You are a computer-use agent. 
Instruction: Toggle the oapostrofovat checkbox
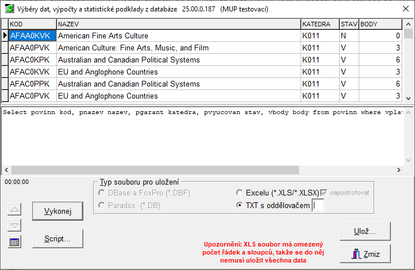tap(325, 193)
